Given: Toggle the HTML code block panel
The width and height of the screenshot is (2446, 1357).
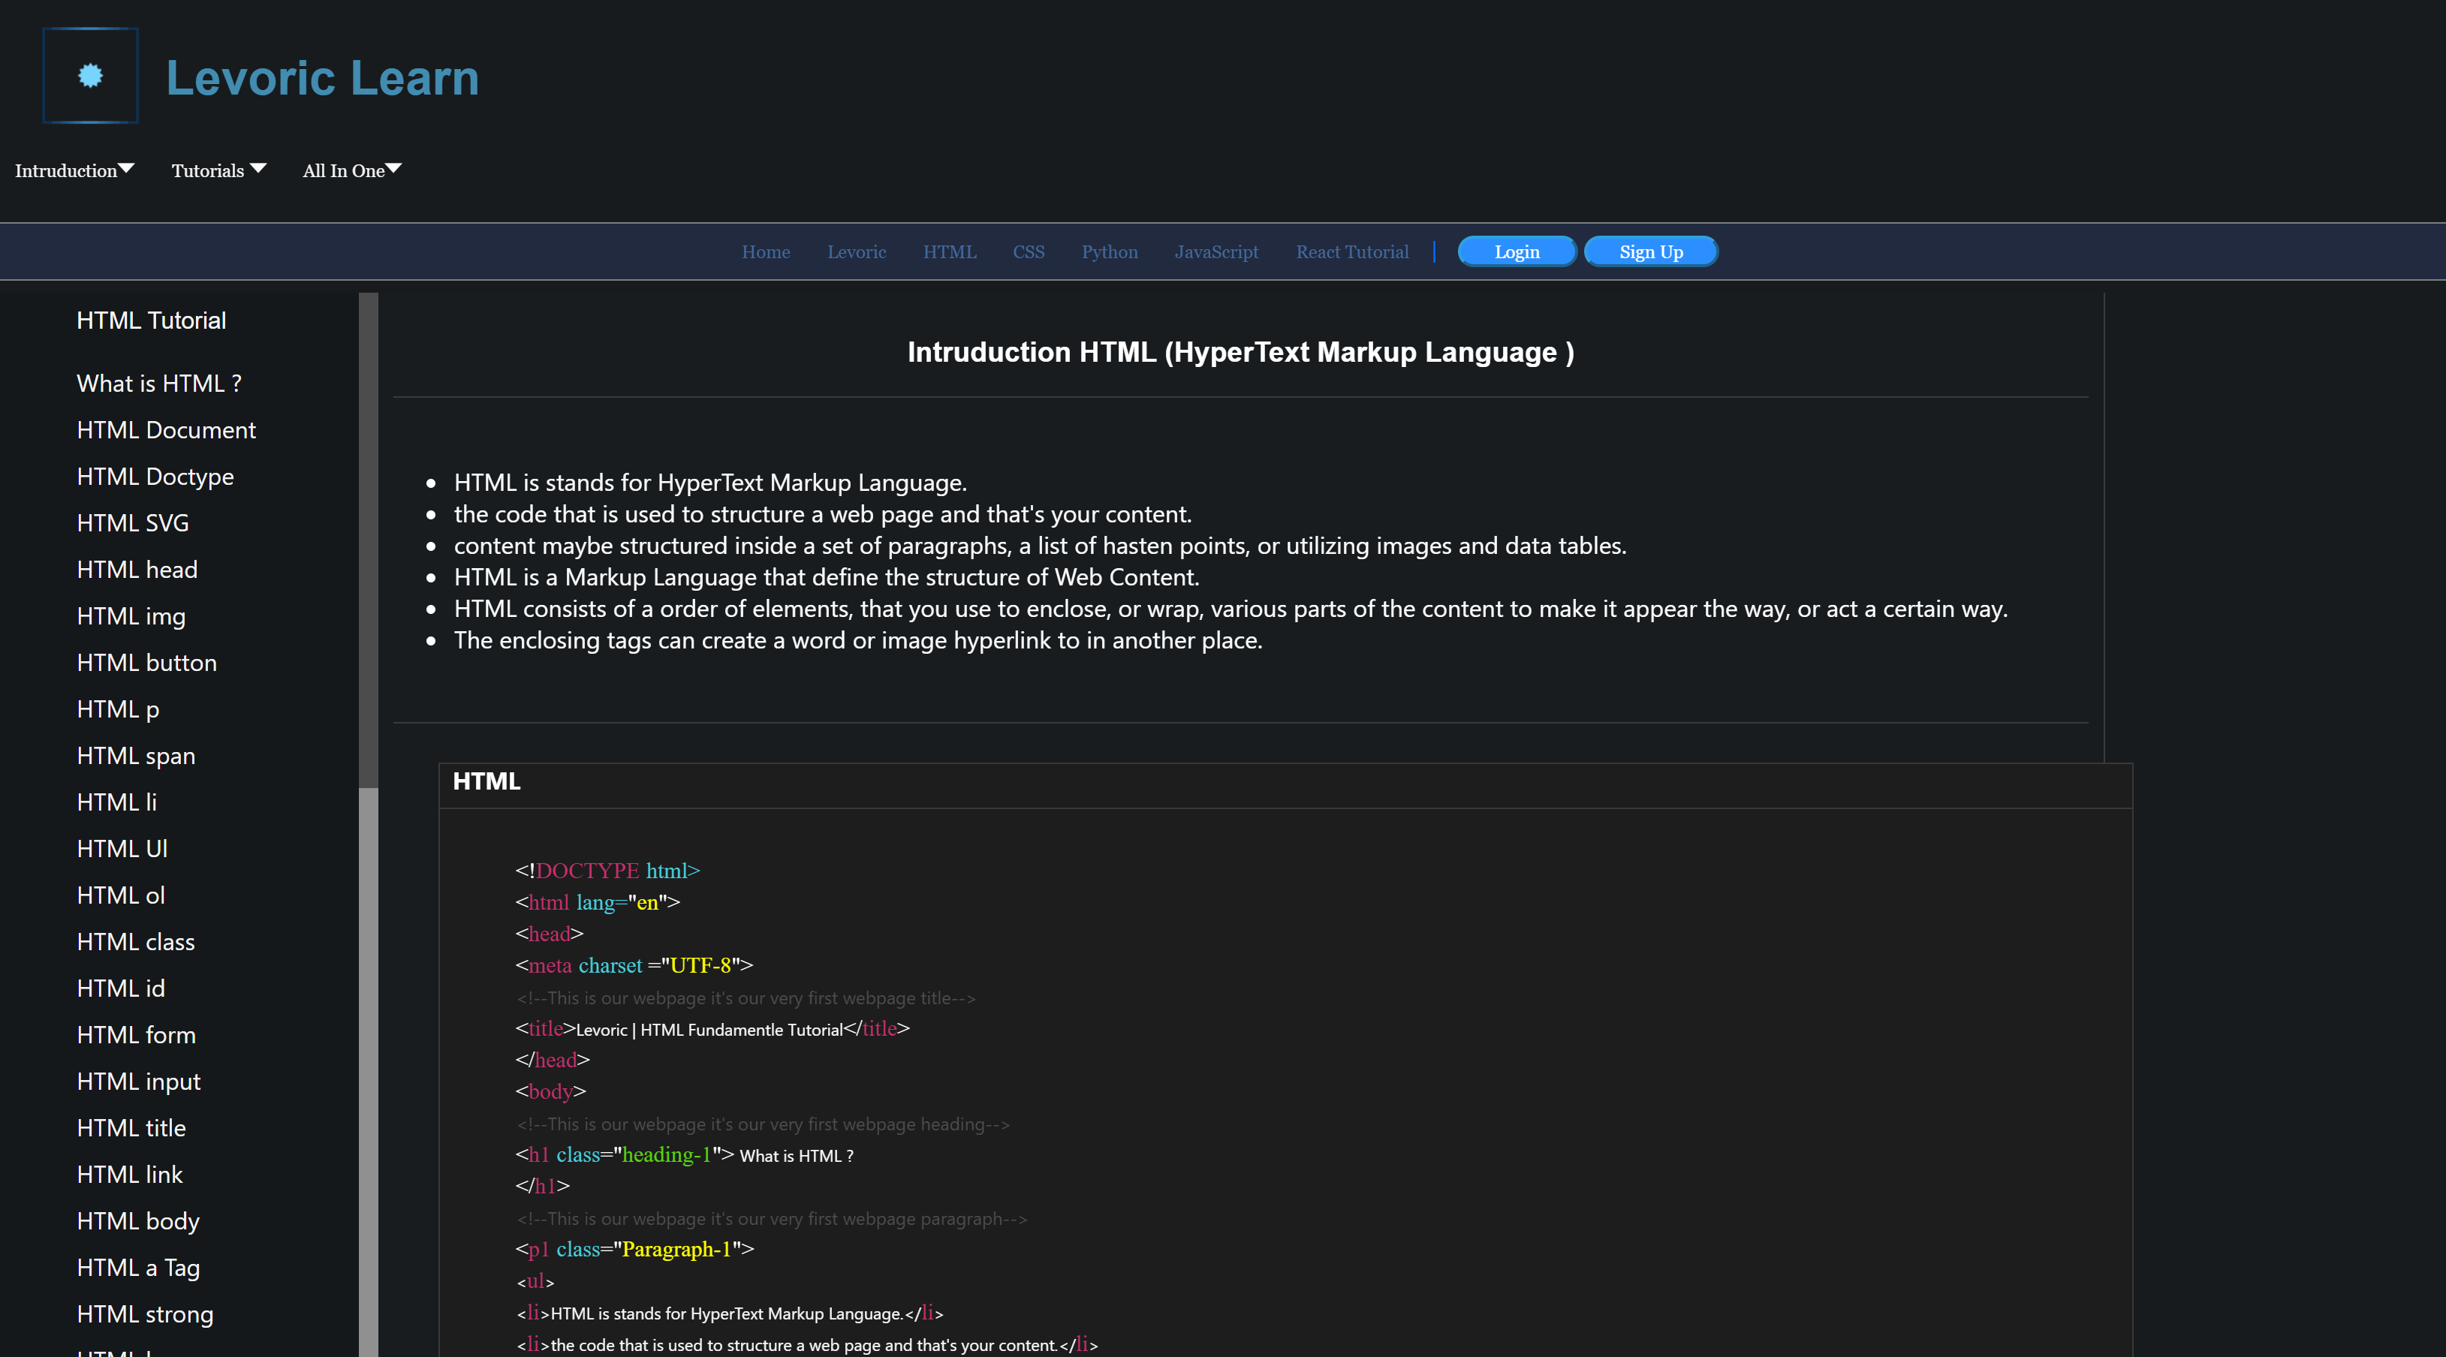Looking at the screenshot, I should pos(486,781).
